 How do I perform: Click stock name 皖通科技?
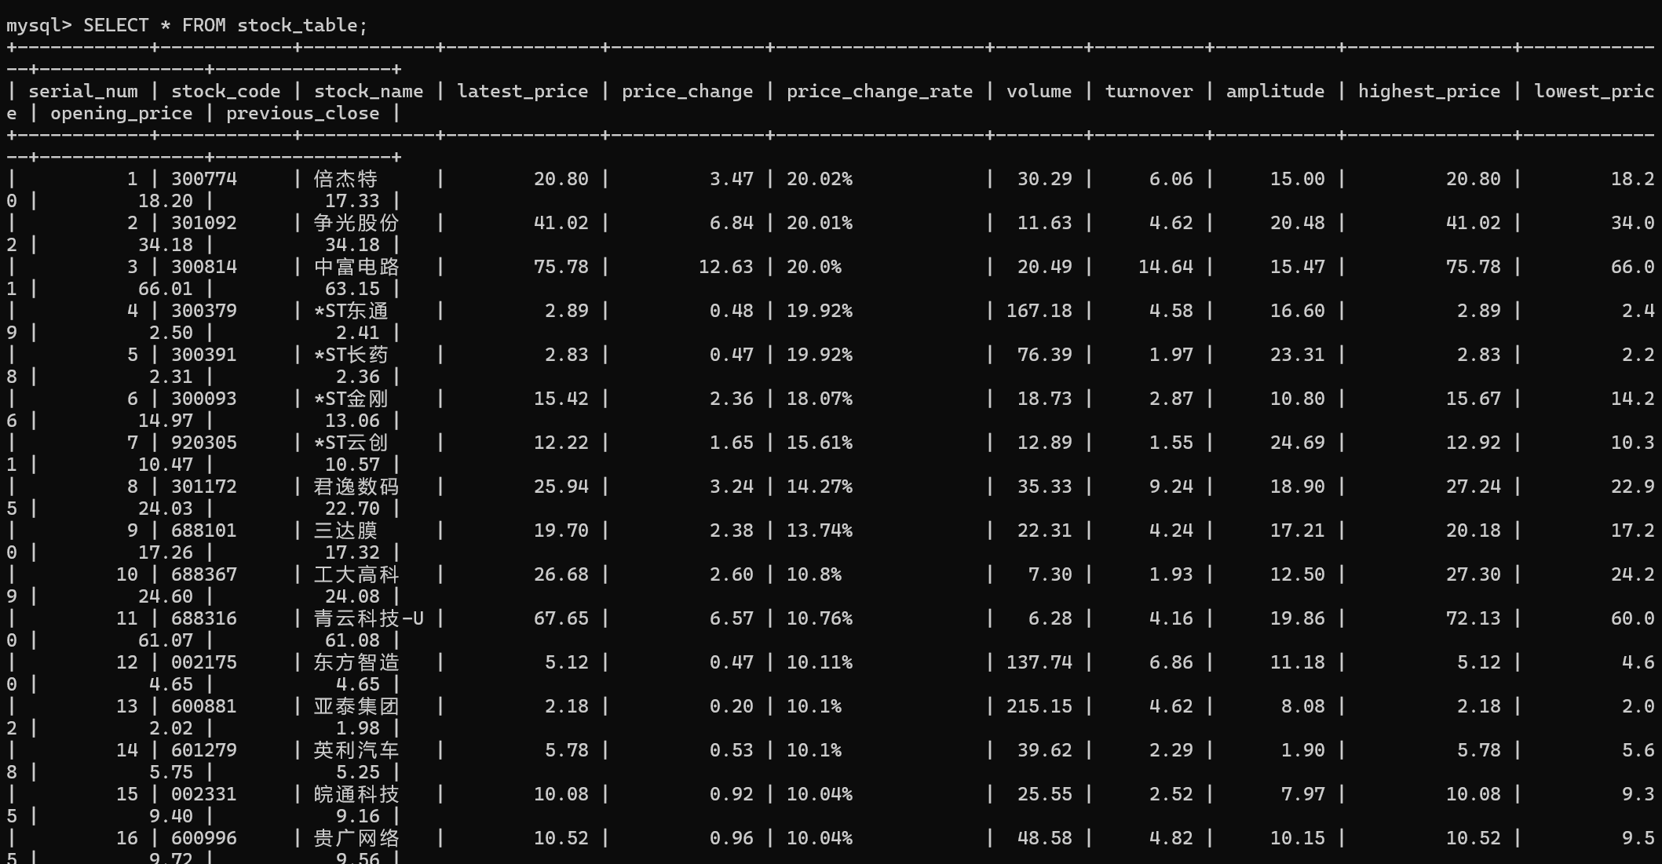(x=356, y=794)
